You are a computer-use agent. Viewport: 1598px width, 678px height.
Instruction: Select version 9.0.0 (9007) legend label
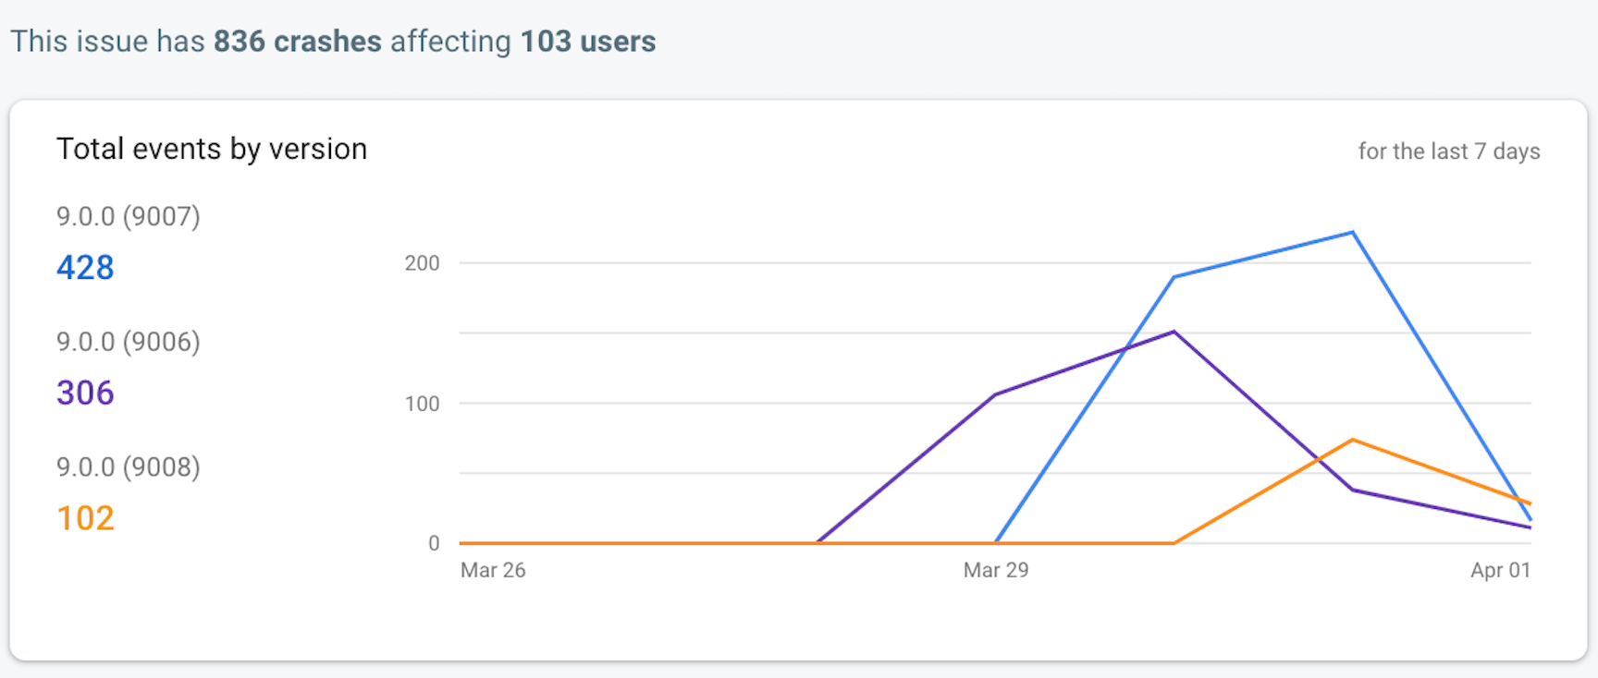tap(129, 216)
